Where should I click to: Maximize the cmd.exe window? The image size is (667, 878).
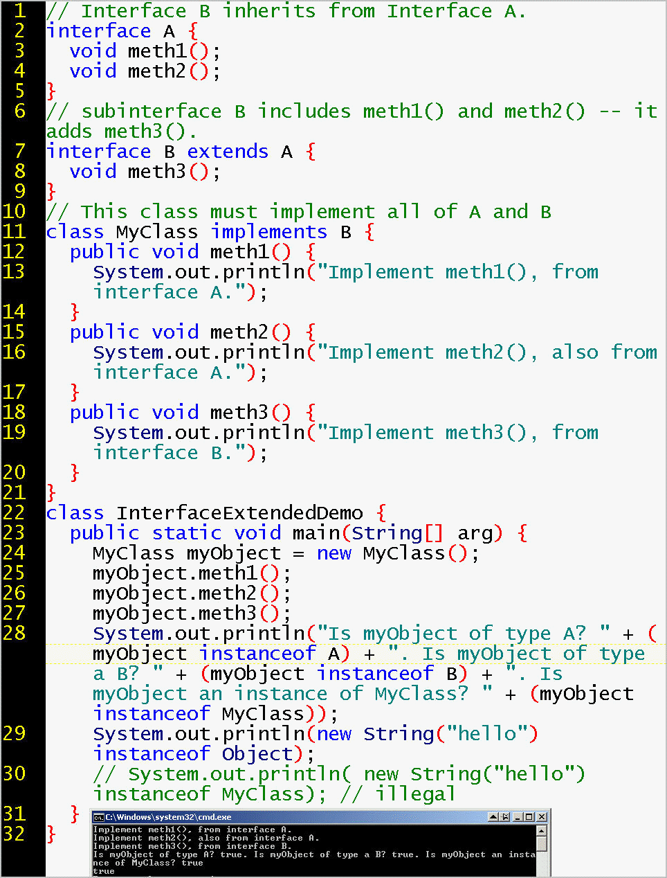point(529,817)
